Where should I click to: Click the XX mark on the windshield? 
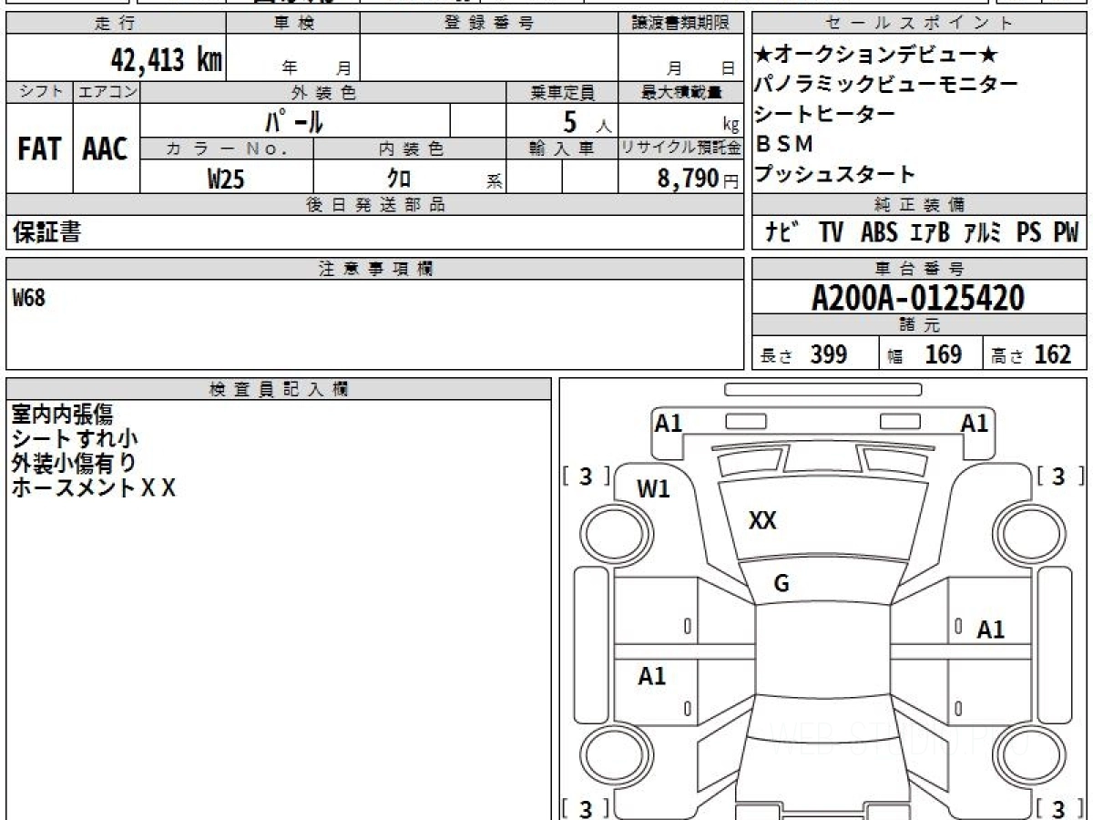point(762,520)
